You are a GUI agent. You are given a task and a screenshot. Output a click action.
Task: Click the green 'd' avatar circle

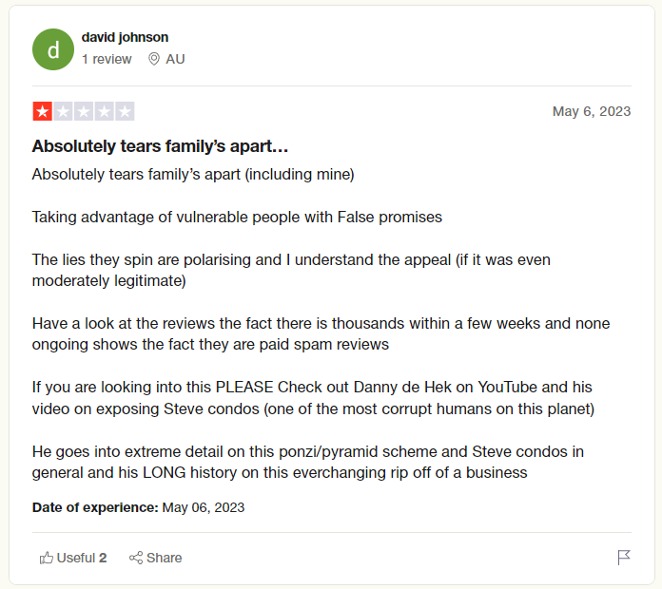click(53, 49)
